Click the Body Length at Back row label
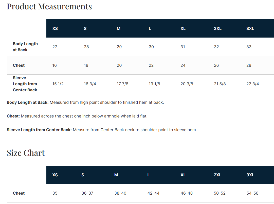 25,47
